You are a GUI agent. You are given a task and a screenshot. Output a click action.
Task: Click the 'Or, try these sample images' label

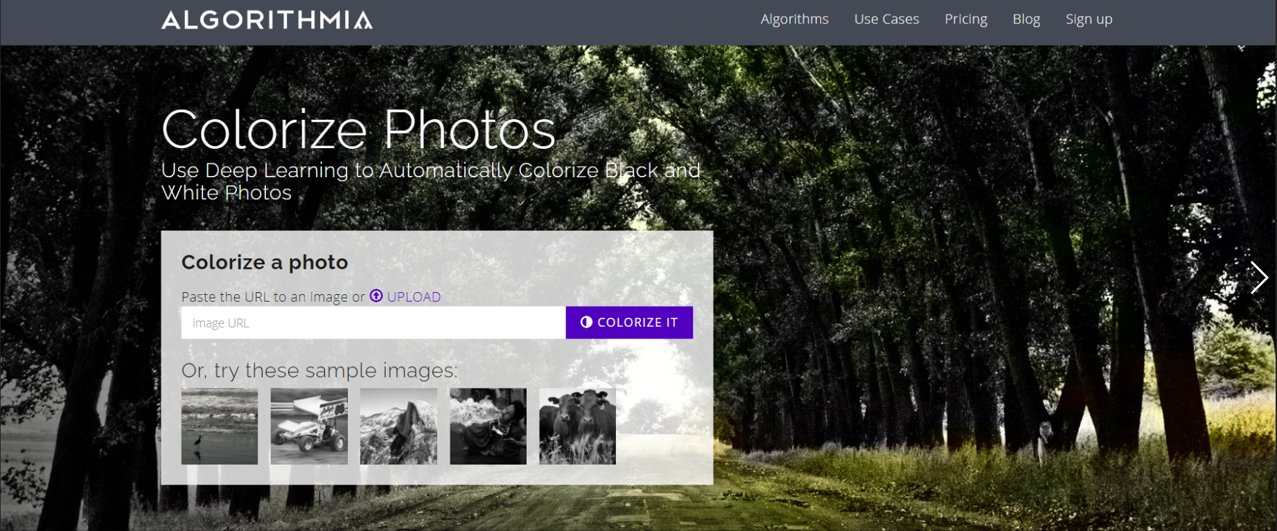319,370
